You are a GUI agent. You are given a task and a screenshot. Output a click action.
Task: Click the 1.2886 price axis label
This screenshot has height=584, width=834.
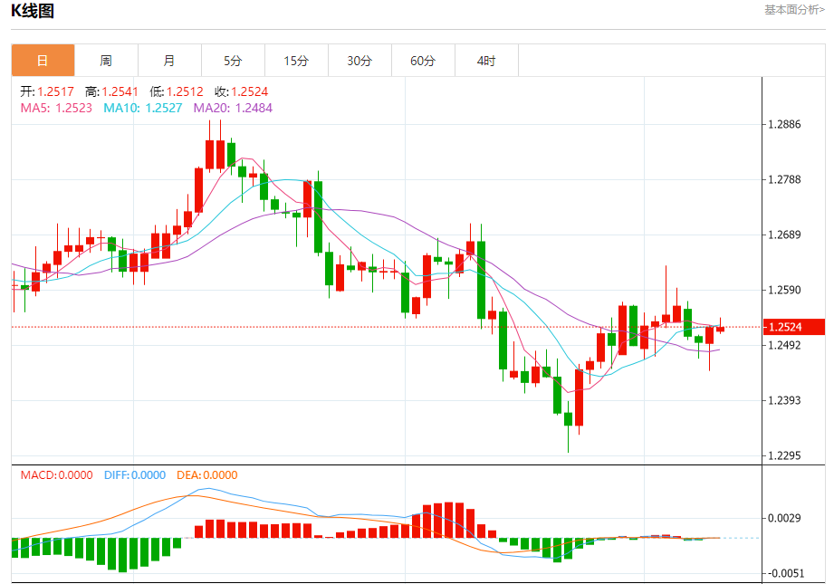(x=784, y=124)
